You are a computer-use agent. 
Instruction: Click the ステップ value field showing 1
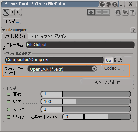pos(51,109)
